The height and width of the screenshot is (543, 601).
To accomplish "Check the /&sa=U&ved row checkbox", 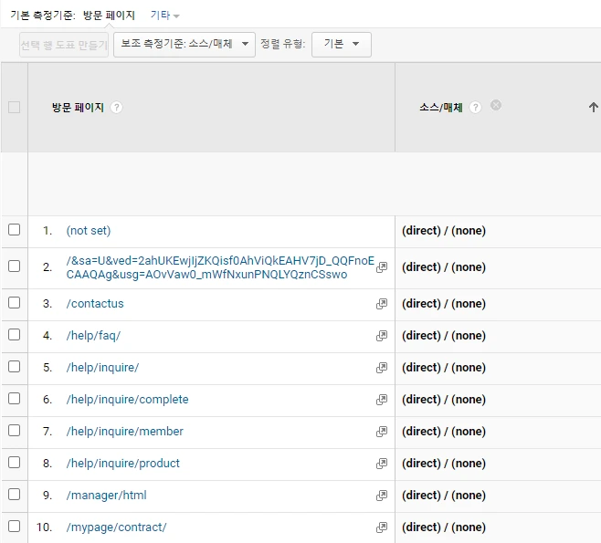I will [x=15, y=266].
